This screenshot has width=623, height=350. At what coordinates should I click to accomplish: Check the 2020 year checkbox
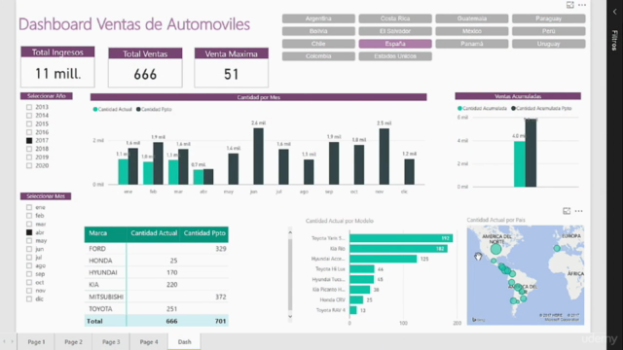[x=29, y=165]
